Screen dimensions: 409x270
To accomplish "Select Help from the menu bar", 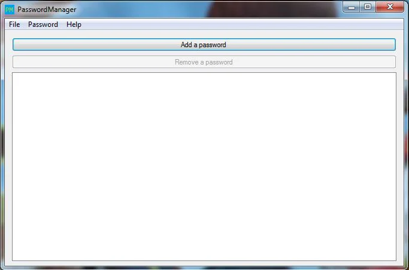I will [x=74, y=24].
